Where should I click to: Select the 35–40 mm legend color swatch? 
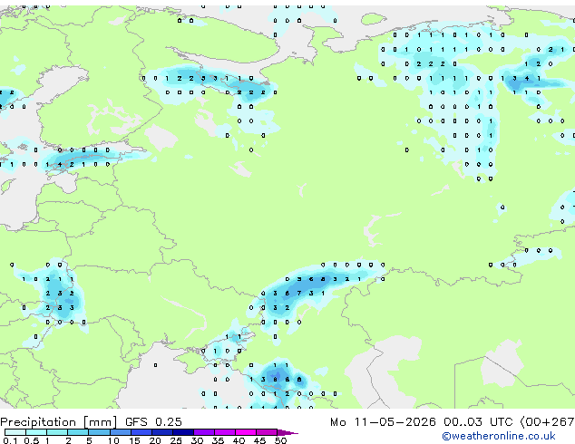(x=225, y=432)
